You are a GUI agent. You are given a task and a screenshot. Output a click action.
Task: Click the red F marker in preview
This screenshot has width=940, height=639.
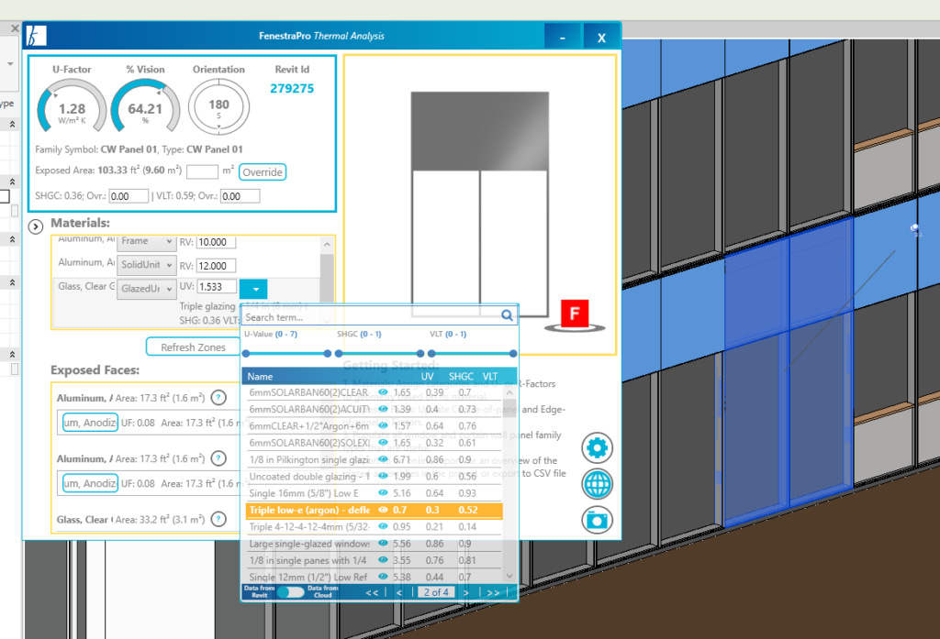click(575, 314)
